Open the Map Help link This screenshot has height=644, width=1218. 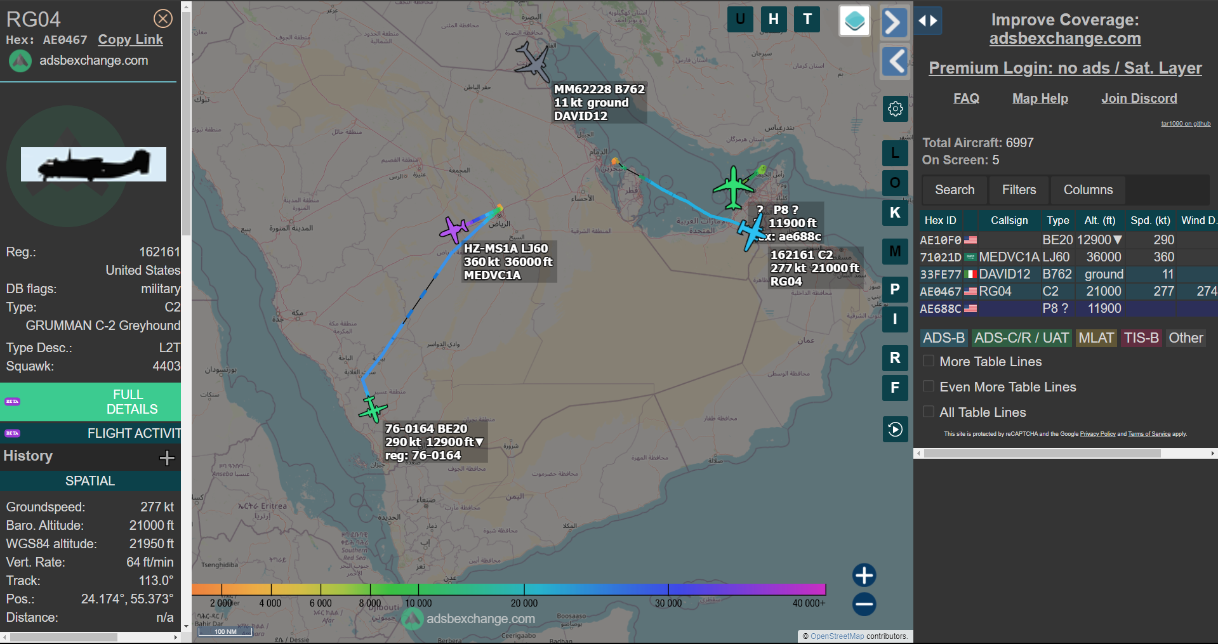click(1040, 98)
